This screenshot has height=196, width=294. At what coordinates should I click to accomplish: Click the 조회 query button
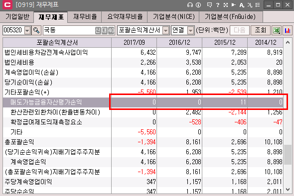[260, 30]
